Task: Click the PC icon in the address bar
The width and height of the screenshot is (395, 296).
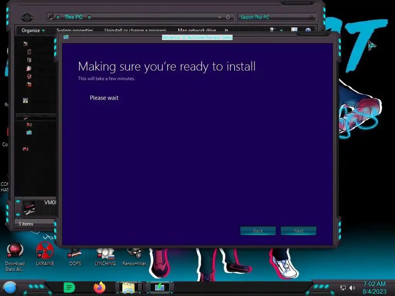Action: click(51, 17)
